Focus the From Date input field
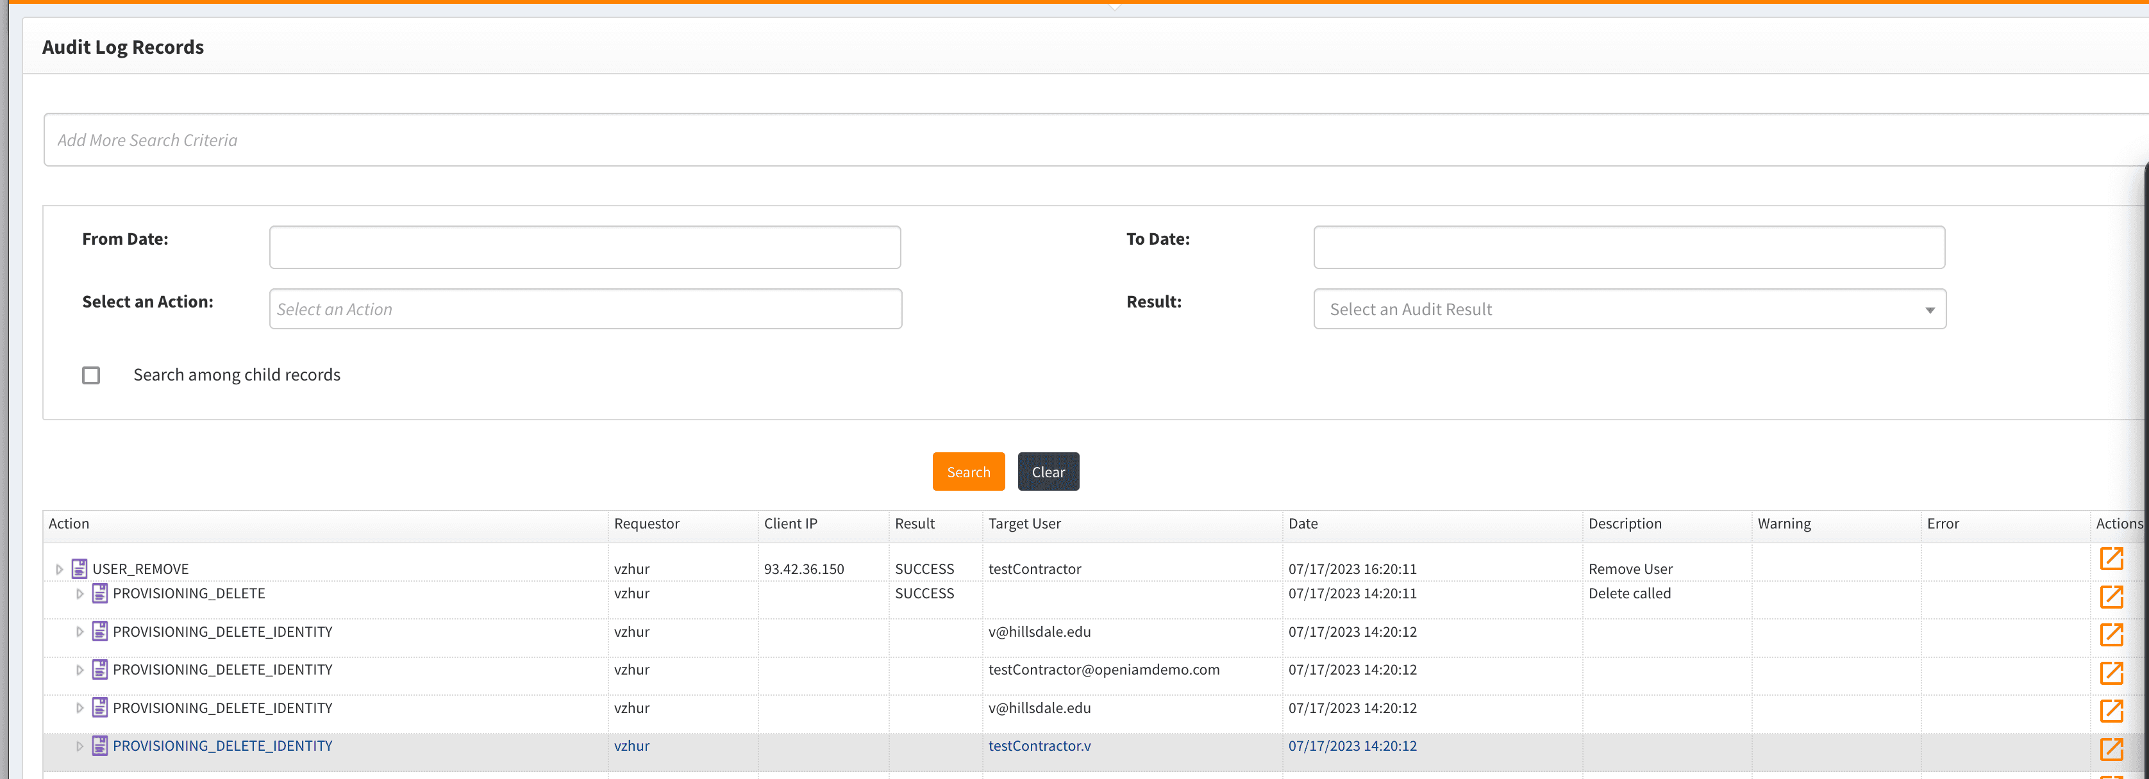This screenshot has width=2149, height=779. (584, 248)
